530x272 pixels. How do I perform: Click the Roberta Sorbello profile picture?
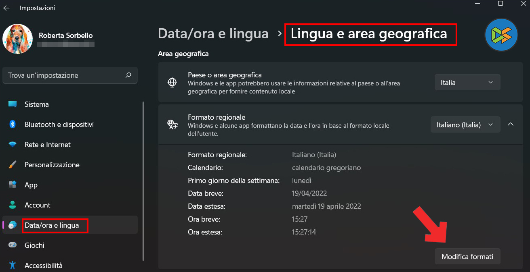(18, 39)
